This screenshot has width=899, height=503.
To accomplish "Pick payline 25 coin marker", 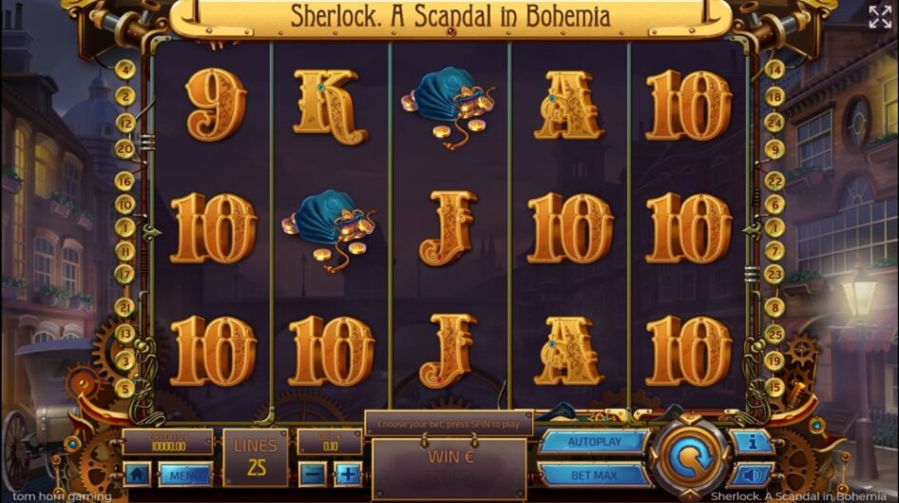I will (775, 334).
